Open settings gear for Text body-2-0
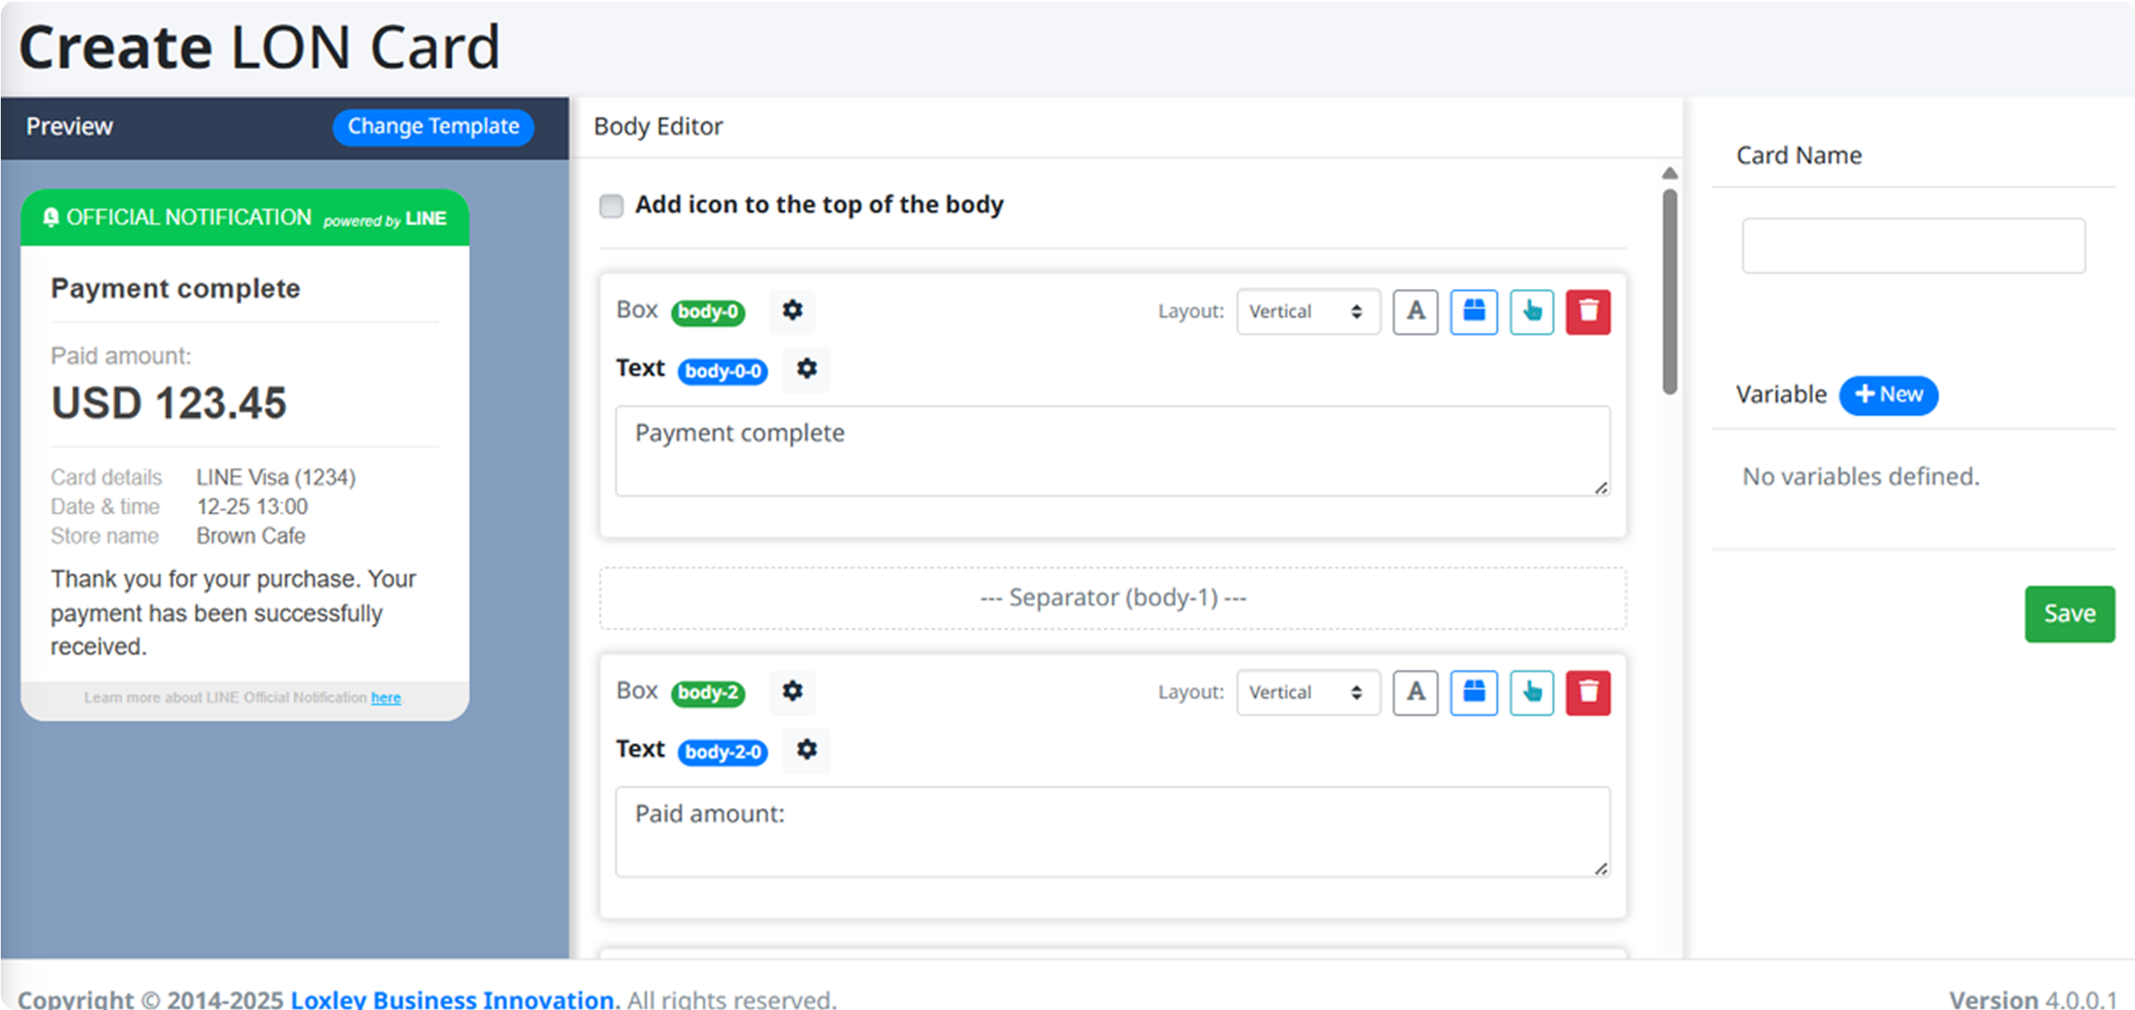 [806, 750]
